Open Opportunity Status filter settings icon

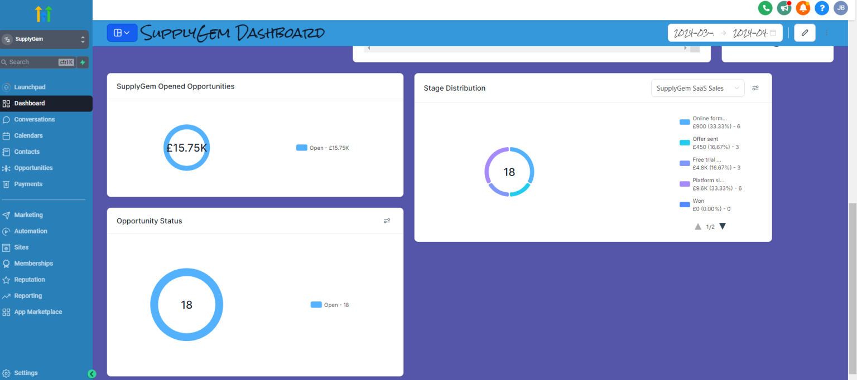387,221
